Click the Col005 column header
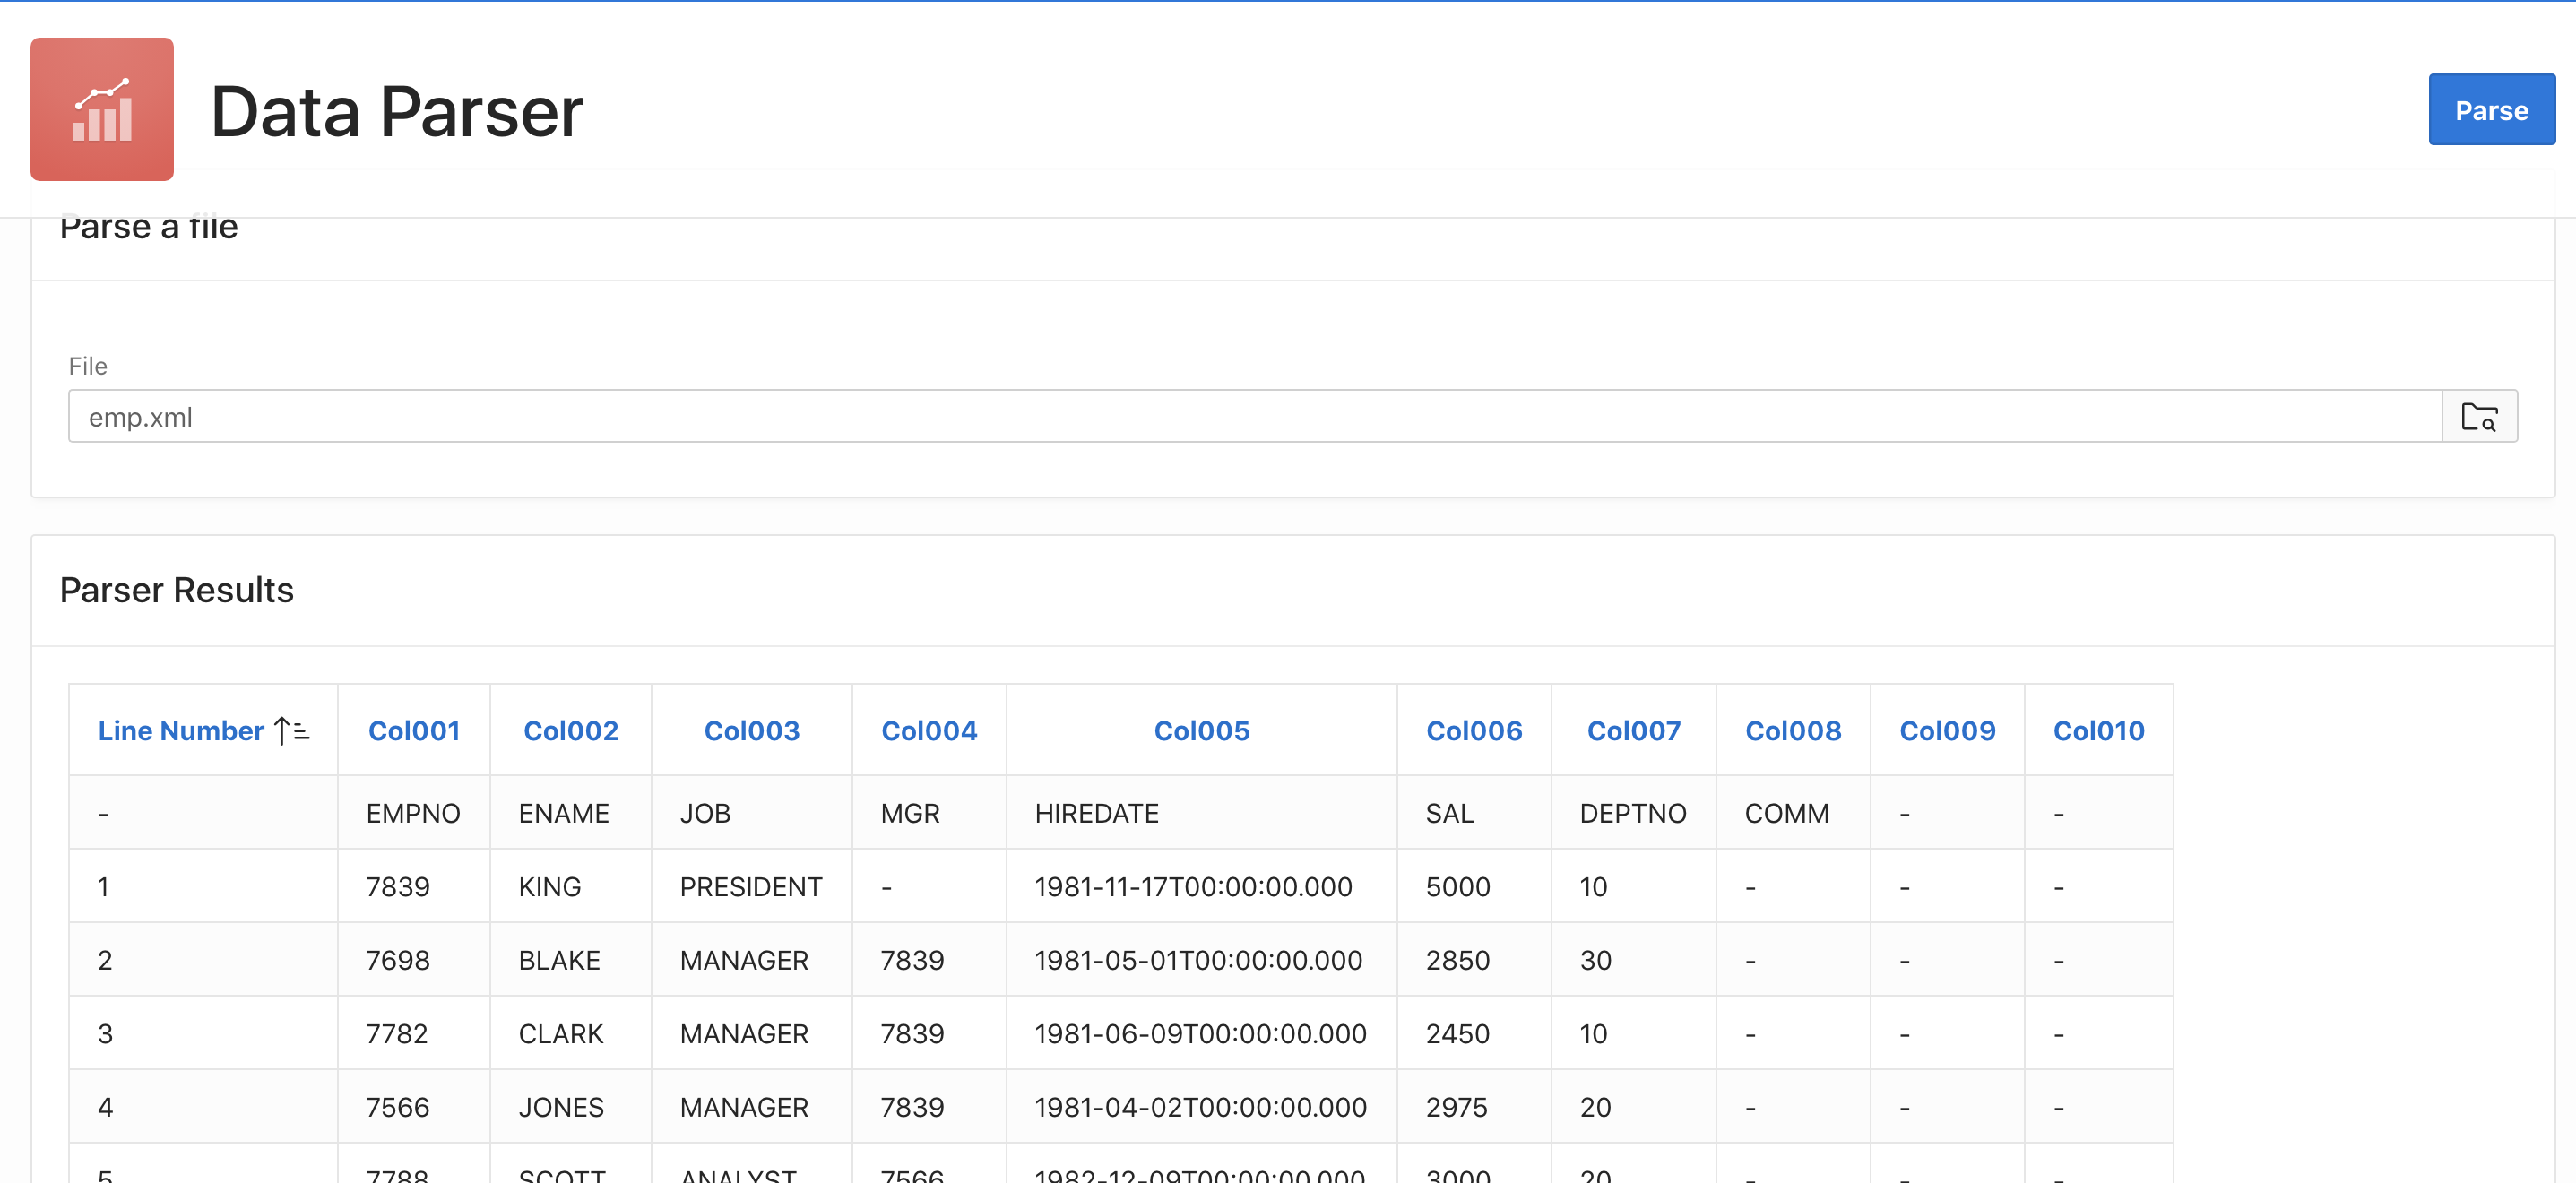 [1201, 731]
